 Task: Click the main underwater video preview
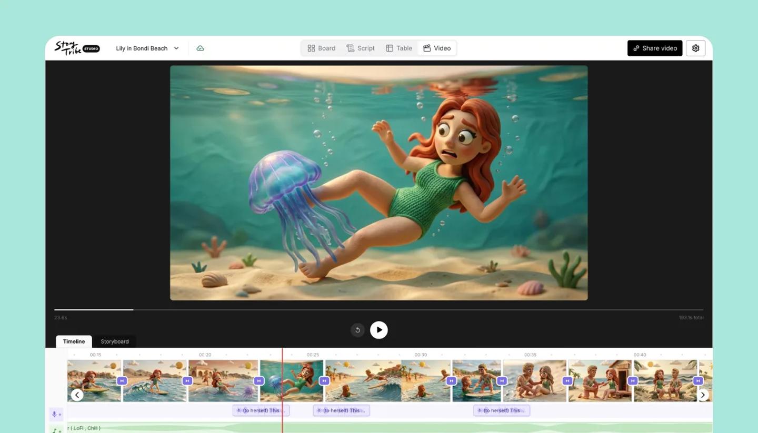tap(378, 183)
